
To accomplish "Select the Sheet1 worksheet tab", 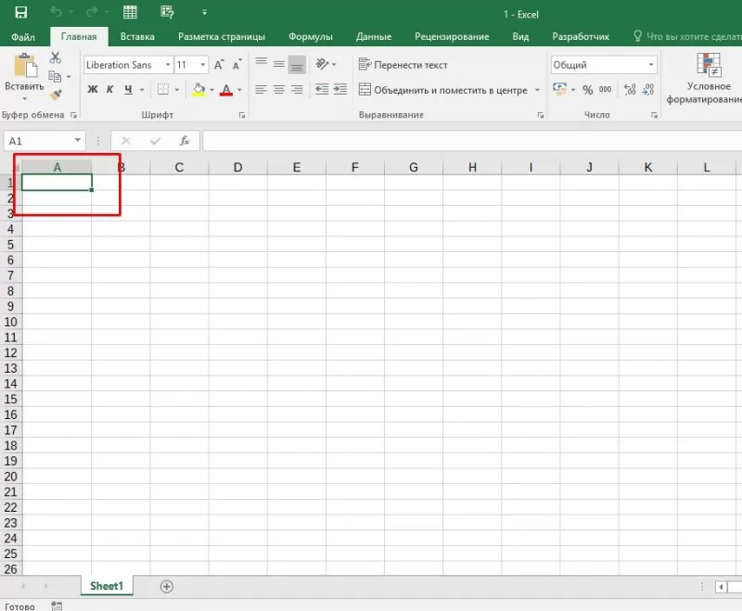I will [x=107, y=586].
